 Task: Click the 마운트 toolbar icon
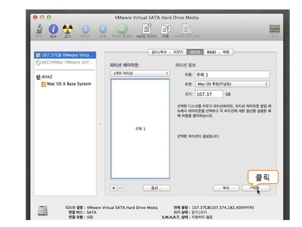[x=85, y=29]
